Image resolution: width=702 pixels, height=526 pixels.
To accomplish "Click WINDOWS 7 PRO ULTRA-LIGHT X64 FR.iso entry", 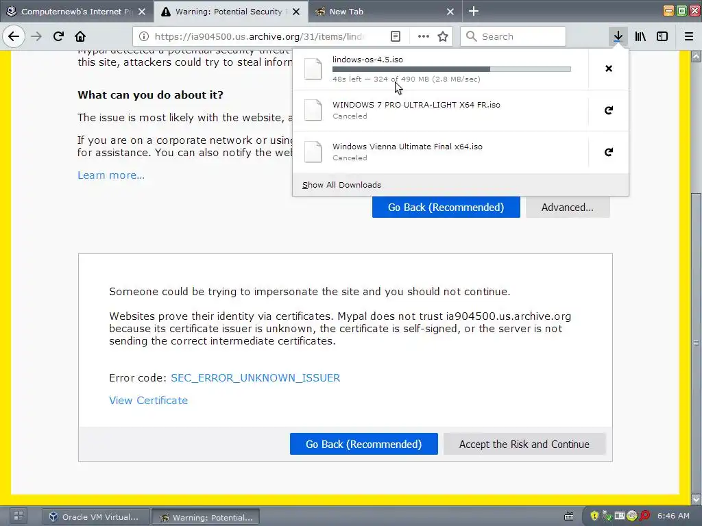I will click(x=440, y=110).
